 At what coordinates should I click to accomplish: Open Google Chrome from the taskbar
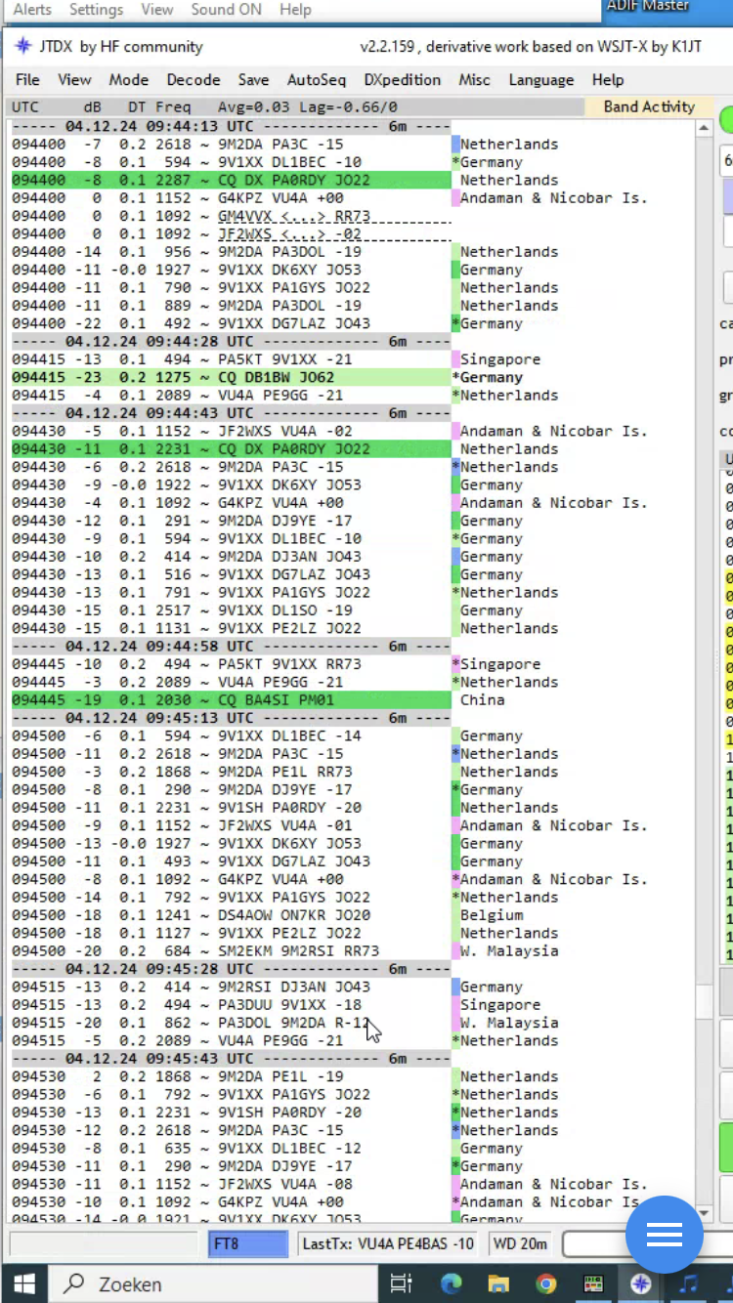(546, 1283)
